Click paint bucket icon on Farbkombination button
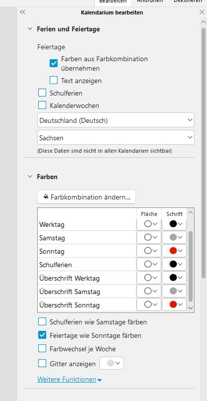Viewport: 207px width, 401px height. pyautogui.click(x=46, y=197)
